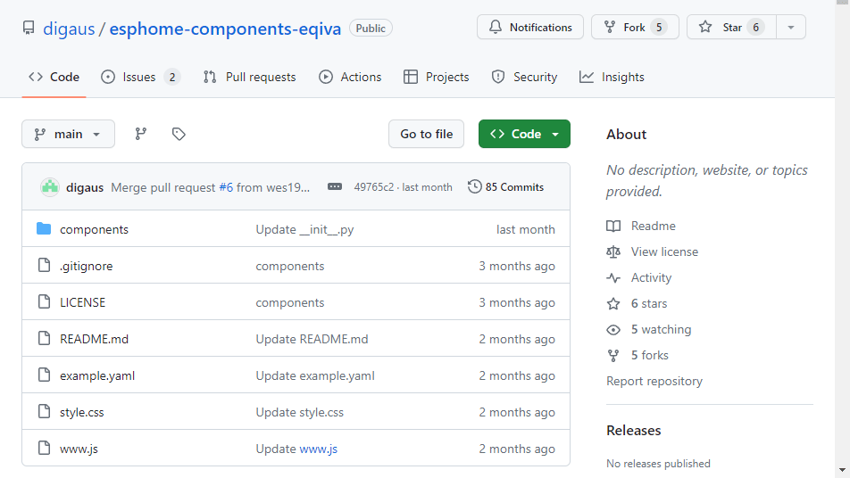Star the repository

[731, 27]
